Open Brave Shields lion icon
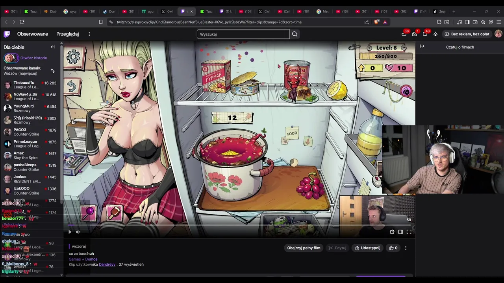The width and height of the screenshot is (504, 283). [376, 22]
